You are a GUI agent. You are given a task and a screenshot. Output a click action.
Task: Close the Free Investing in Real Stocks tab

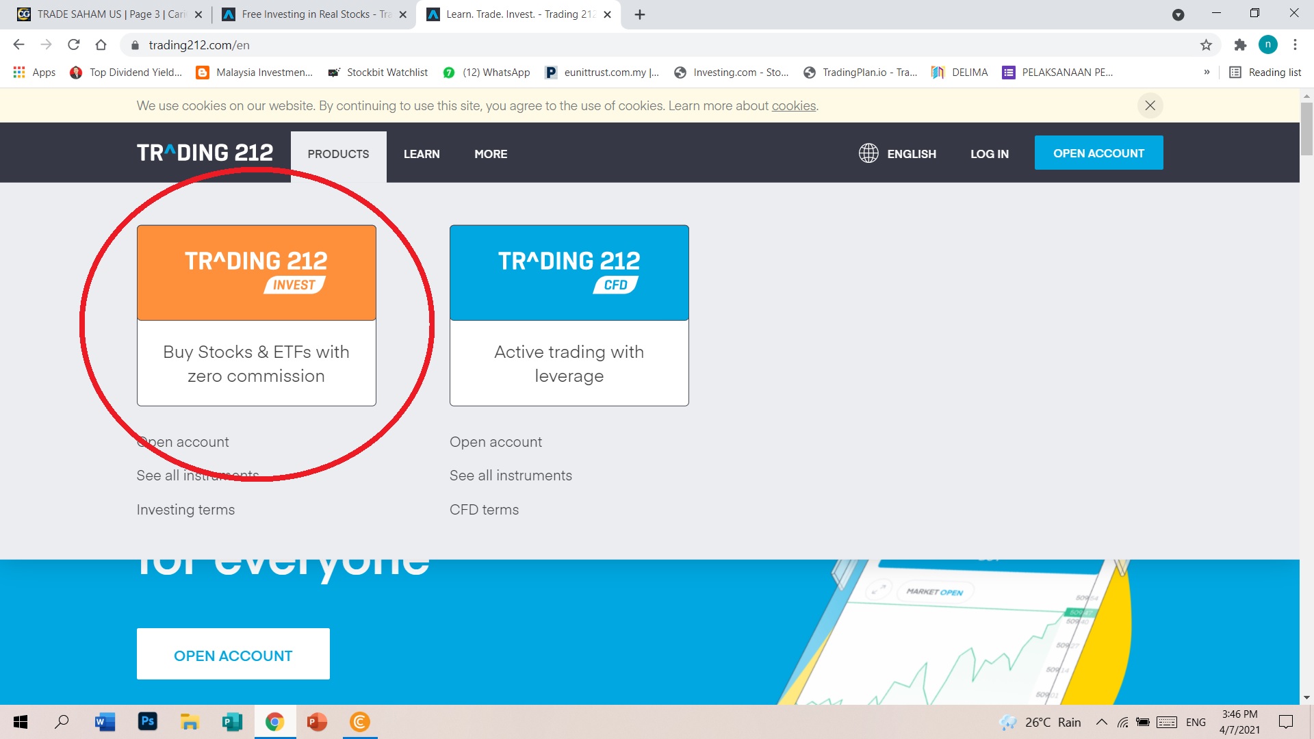pos(403,14)
